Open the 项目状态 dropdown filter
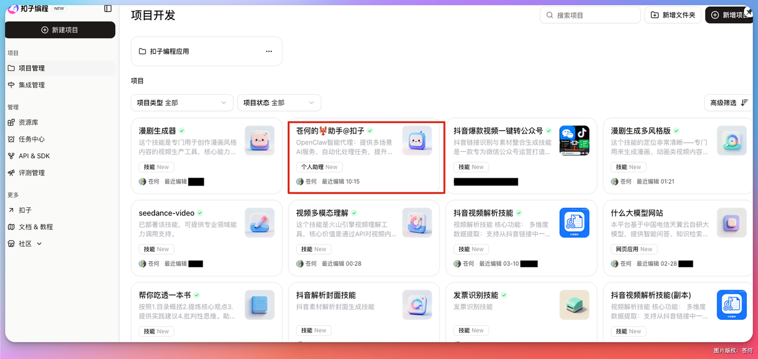The height and width of the screenshot is (359, 758). (279, 102)
